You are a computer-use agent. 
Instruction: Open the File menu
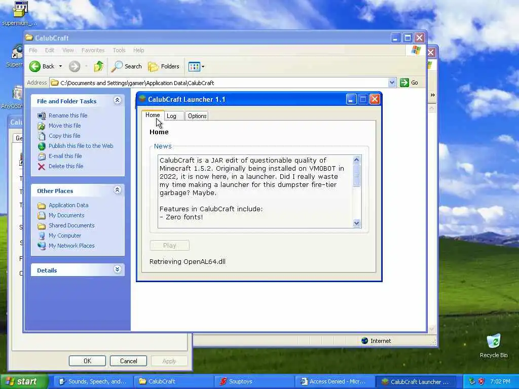[33, 50]
